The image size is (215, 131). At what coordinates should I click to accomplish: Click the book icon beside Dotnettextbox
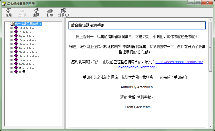16,56
